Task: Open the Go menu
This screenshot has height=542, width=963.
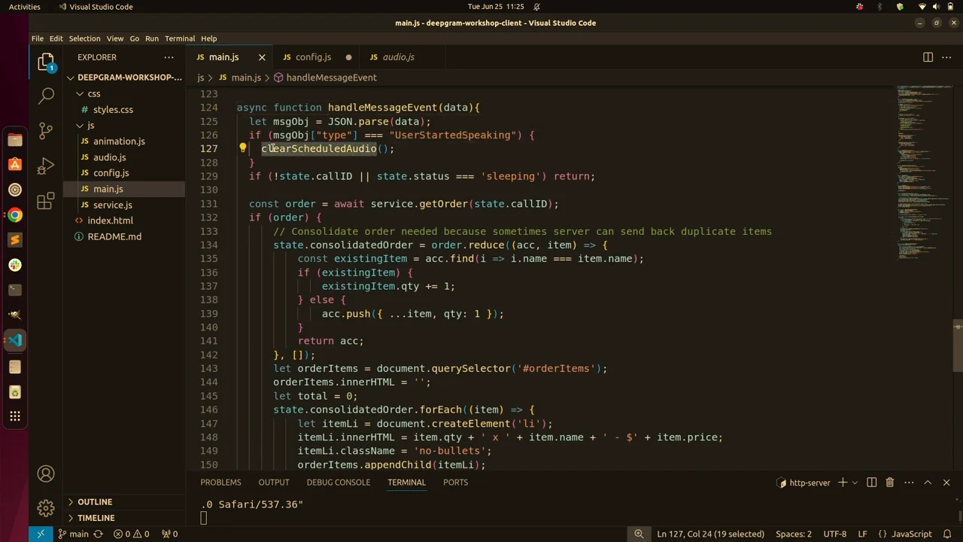Action: click(x=134, y=38)
